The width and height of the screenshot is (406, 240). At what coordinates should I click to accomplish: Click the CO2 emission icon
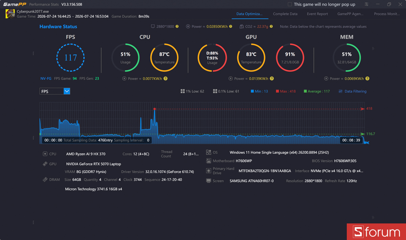click(x=242, y=26)
